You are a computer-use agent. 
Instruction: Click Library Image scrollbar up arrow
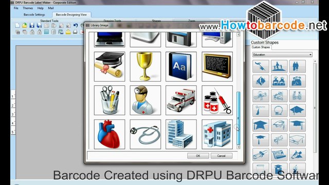click(238, 34)
